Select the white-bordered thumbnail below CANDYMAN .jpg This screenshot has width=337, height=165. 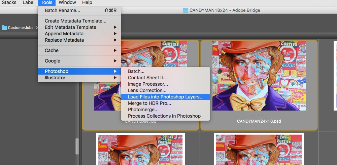point(140,149)
